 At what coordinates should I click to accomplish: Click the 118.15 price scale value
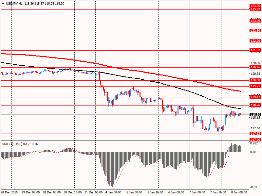click(x=255, y=118)
